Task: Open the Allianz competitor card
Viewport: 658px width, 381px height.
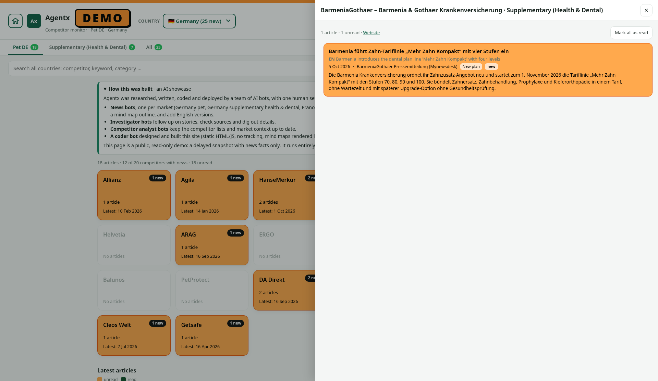Action: (134, 195)
